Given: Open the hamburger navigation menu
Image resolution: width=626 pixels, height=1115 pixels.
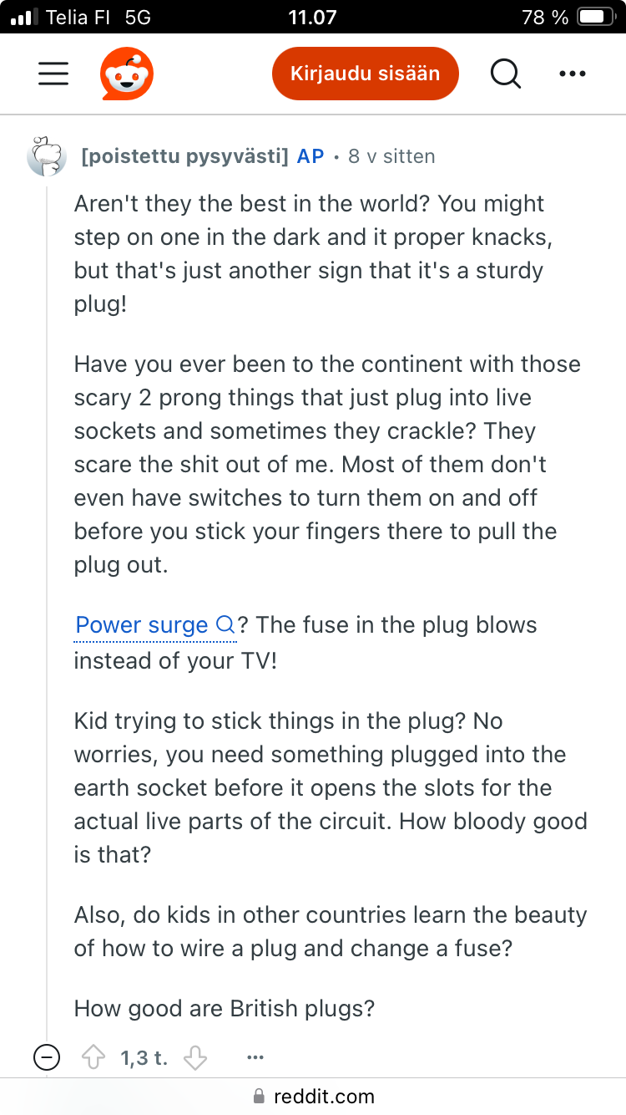Looking at the screenshot, I should 53,74.
